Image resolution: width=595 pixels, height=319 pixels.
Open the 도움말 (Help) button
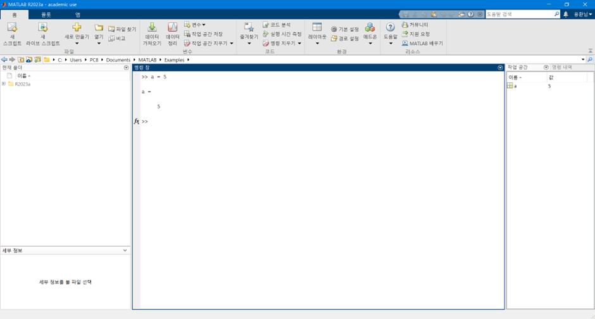click(391, 34)
